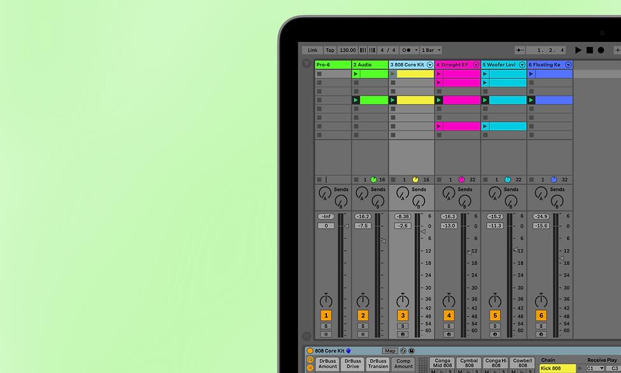Open the C1 Receive dropdown
Viewport: 621px width, 373px height.
[x=595, y=369]
